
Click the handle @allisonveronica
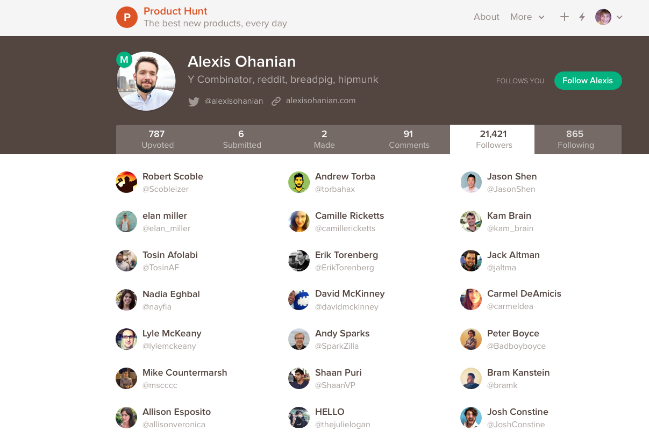[174, 425]
